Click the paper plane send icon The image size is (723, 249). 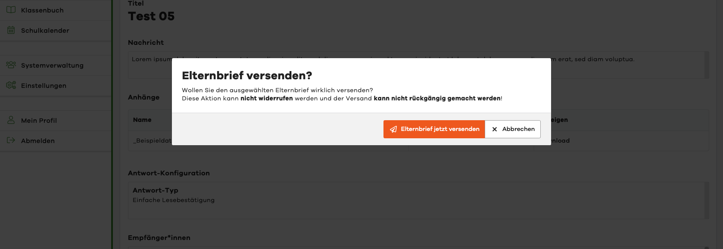point(393,129)
